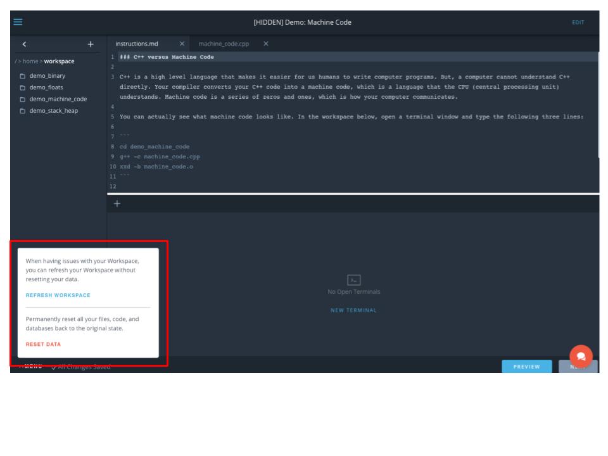
Task: Switch to the machine_code.cpp tab
Action: (224, 44)
